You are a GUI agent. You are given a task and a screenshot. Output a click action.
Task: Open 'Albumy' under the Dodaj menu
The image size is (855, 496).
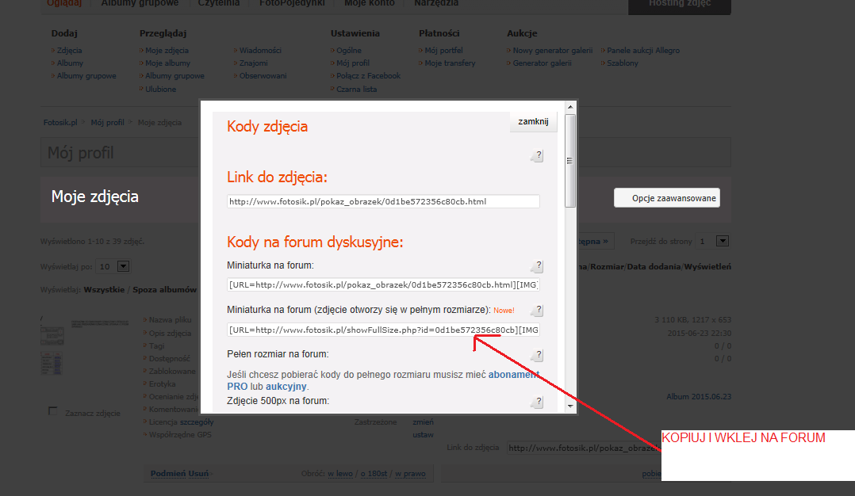(71, 63)
